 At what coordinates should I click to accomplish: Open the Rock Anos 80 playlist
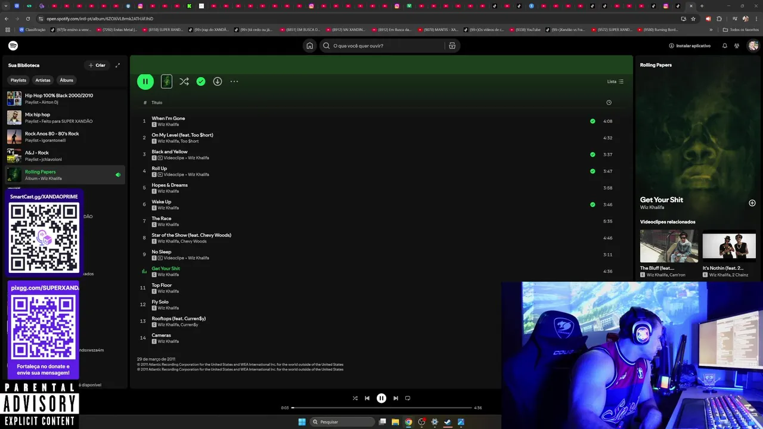pos(66,136)
